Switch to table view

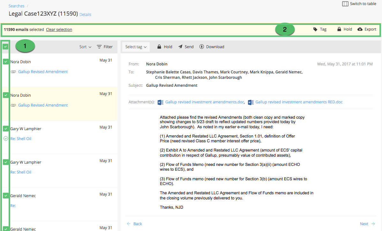point(359,4)
